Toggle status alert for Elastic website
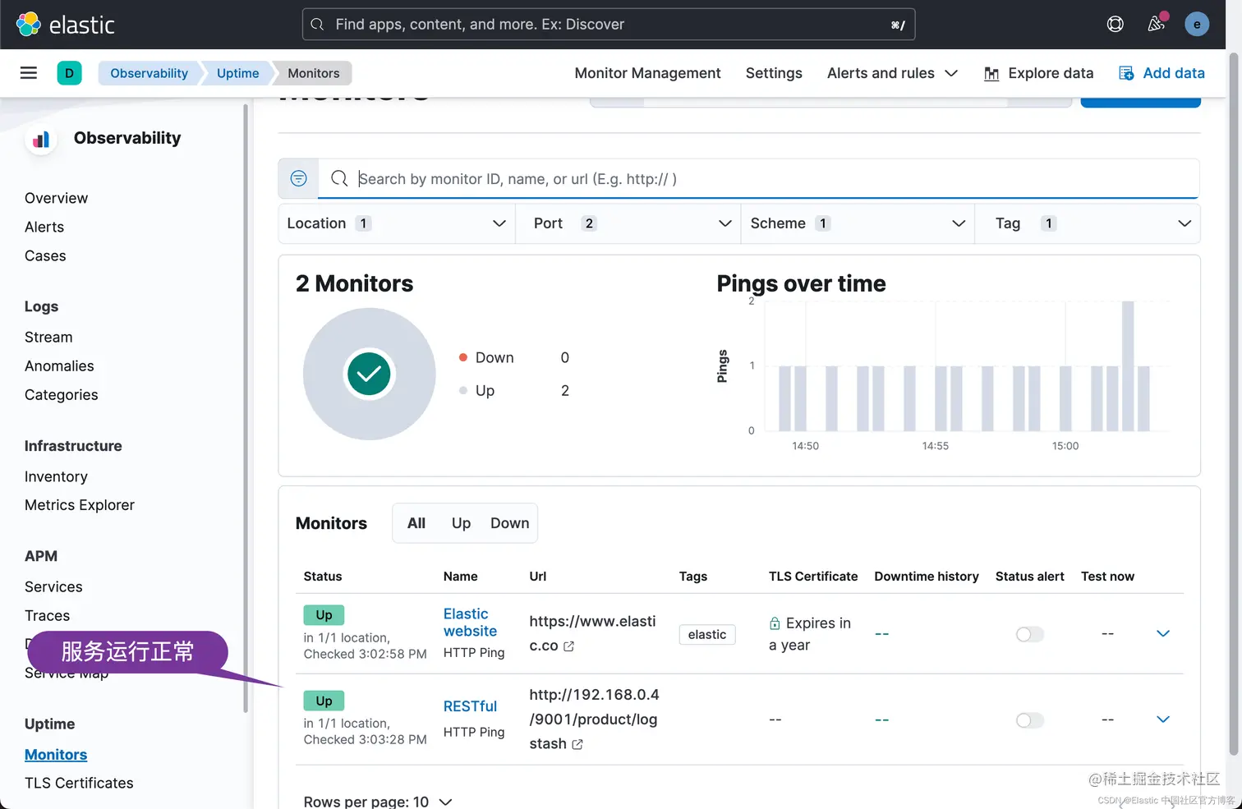The height and width of the screenshot is (809, 1242). point(1029,634)
